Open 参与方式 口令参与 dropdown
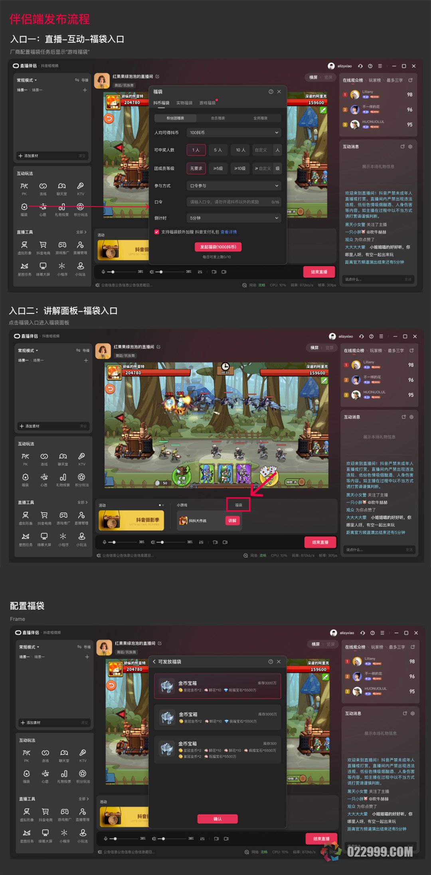 pos(234,186)
